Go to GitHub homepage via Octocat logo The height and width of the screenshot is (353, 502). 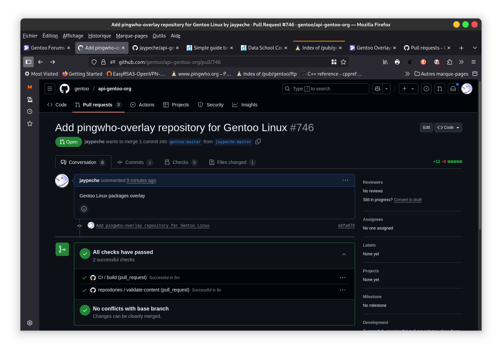pos(65,89)
